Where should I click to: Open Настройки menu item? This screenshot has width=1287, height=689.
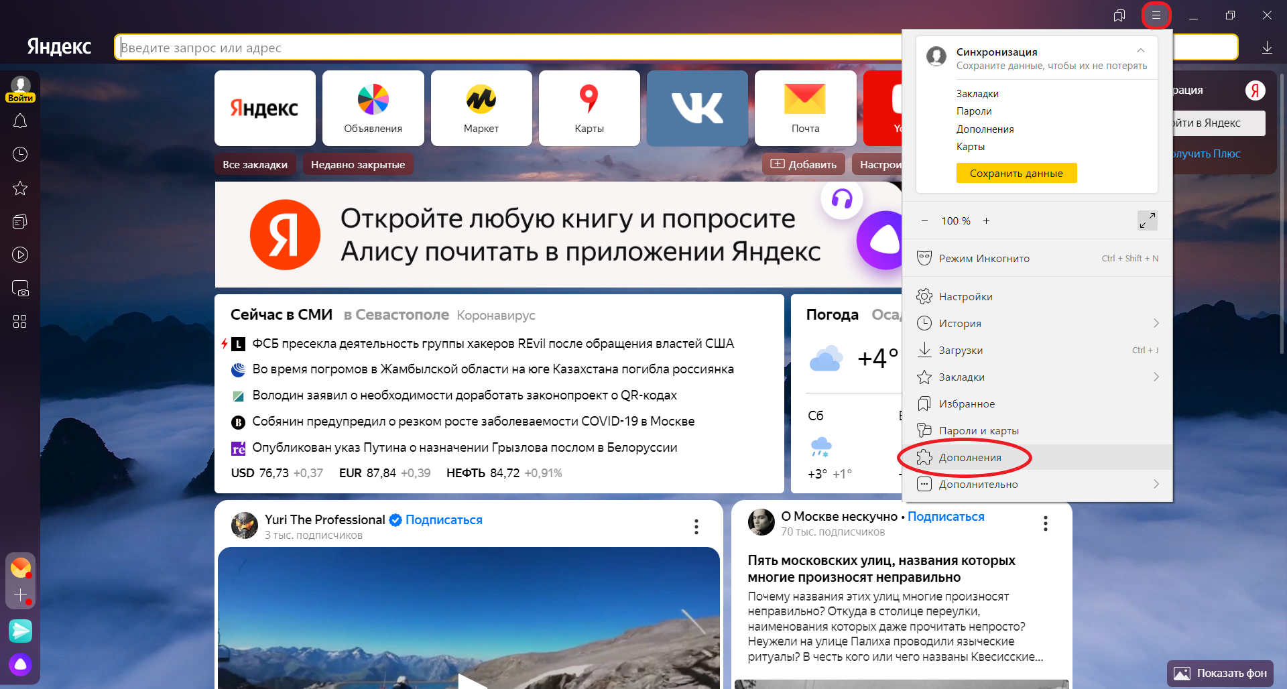pyautogui.click(x=1037, y=296)
